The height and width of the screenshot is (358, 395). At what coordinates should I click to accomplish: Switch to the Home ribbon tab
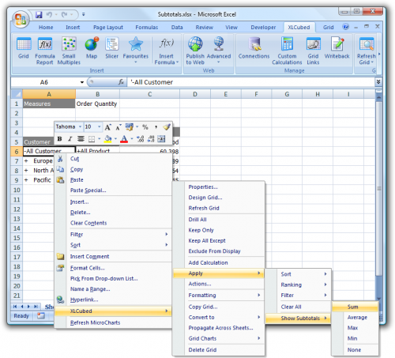click(46, 27)
